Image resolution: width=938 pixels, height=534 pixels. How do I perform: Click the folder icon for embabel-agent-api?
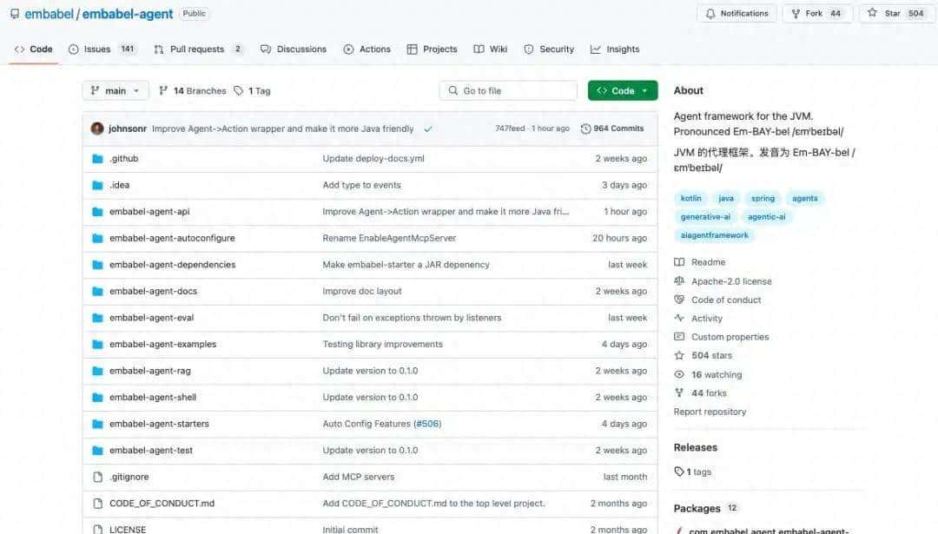tap(97, 212)
